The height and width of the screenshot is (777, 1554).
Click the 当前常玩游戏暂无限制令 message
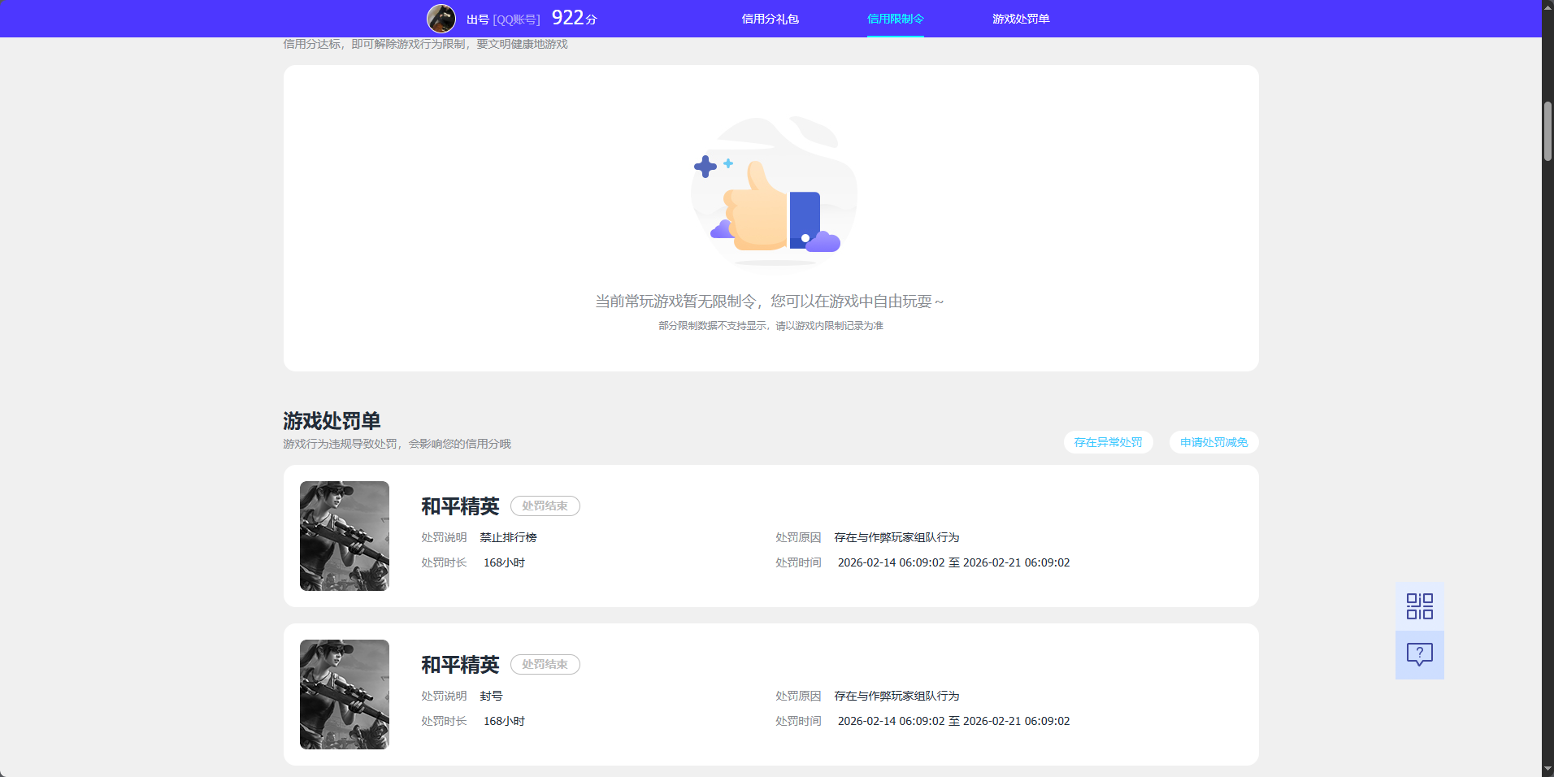click(770, 302)
